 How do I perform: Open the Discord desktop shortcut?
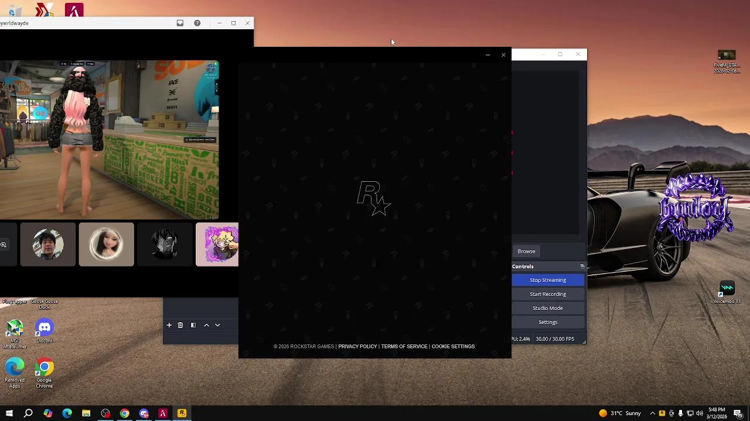[x=45, y=331]
